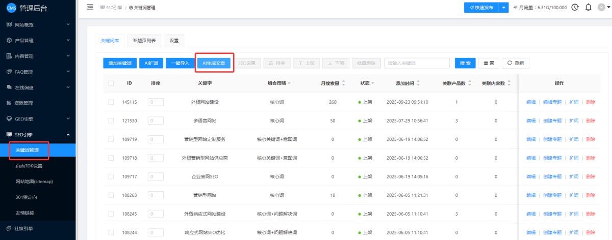Click the sidebar collapse hamburger icon

[90, 7]
